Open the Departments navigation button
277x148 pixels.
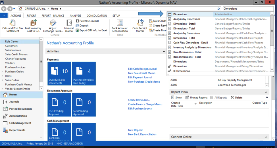(x=21, y=130)
